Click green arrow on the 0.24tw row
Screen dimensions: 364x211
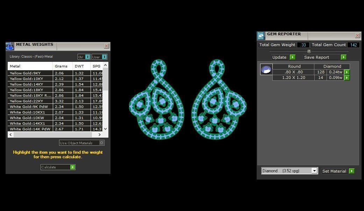[x=347, y=72]
